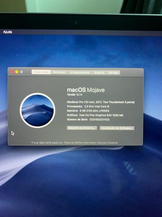Viewport: 162px width, 217px height.
Task: Open the Garantia link in the footer
Action: pos(113,142)
